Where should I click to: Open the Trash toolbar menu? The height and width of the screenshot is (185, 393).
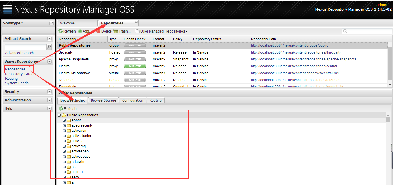tap(123, 31)
